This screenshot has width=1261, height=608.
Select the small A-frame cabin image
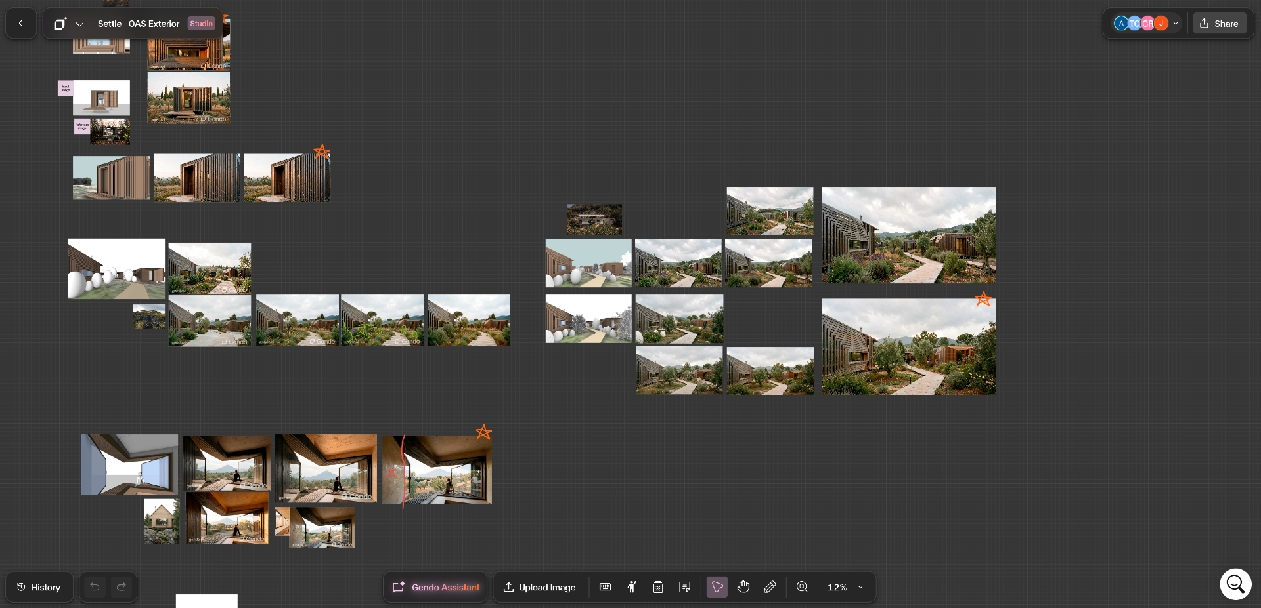point(162,521)
